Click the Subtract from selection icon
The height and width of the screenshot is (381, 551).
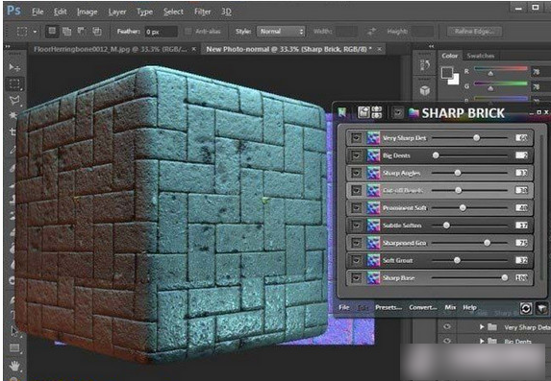(x=82, y=32)
